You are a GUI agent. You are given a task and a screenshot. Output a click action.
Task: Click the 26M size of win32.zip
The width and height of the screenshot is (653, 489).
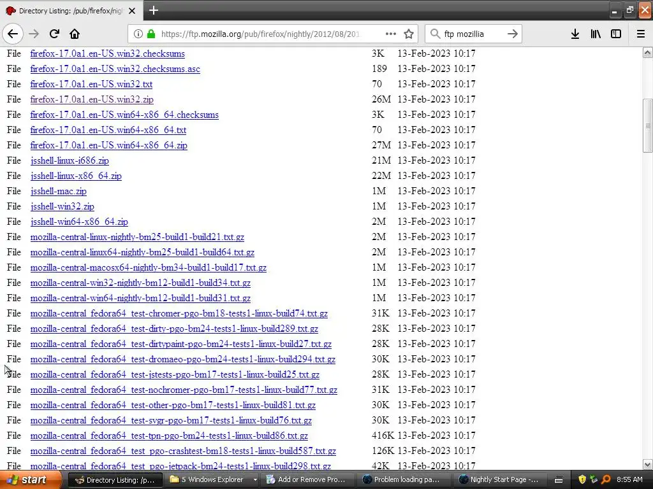tap(381, 99)
